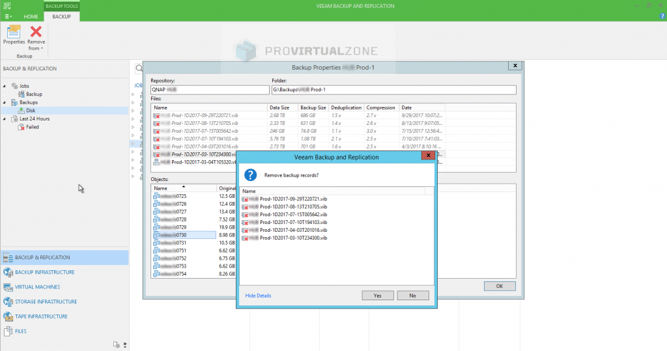Open the Remove from dropdown in ribbon
Viewport: 667px width, 351px height.
coord(36,38)
